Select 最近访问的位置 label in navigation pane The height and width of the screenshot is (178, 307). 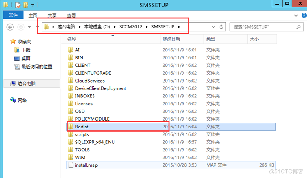[x=37, y=67]
